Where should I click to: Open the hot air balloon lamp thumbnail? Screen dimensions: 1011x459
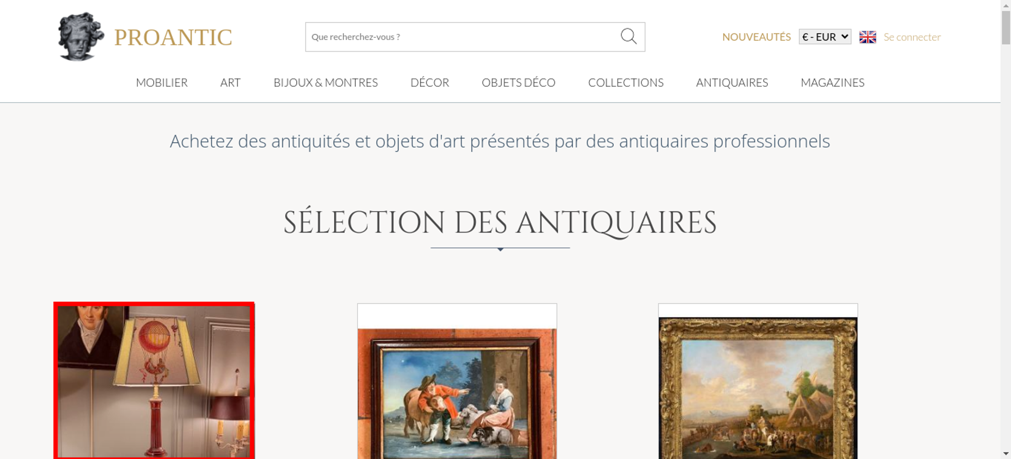(154, 381)
